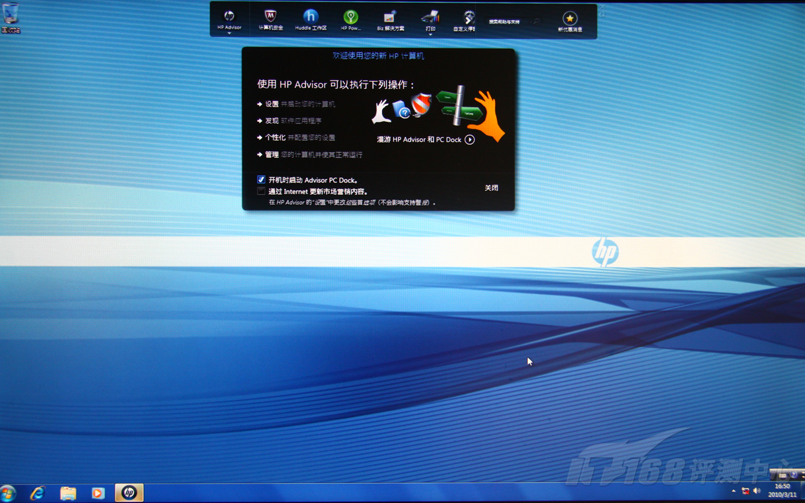
Task: Click 漫游 HP Advisor 和 PC Dock link
Action: tap(419, 139)
